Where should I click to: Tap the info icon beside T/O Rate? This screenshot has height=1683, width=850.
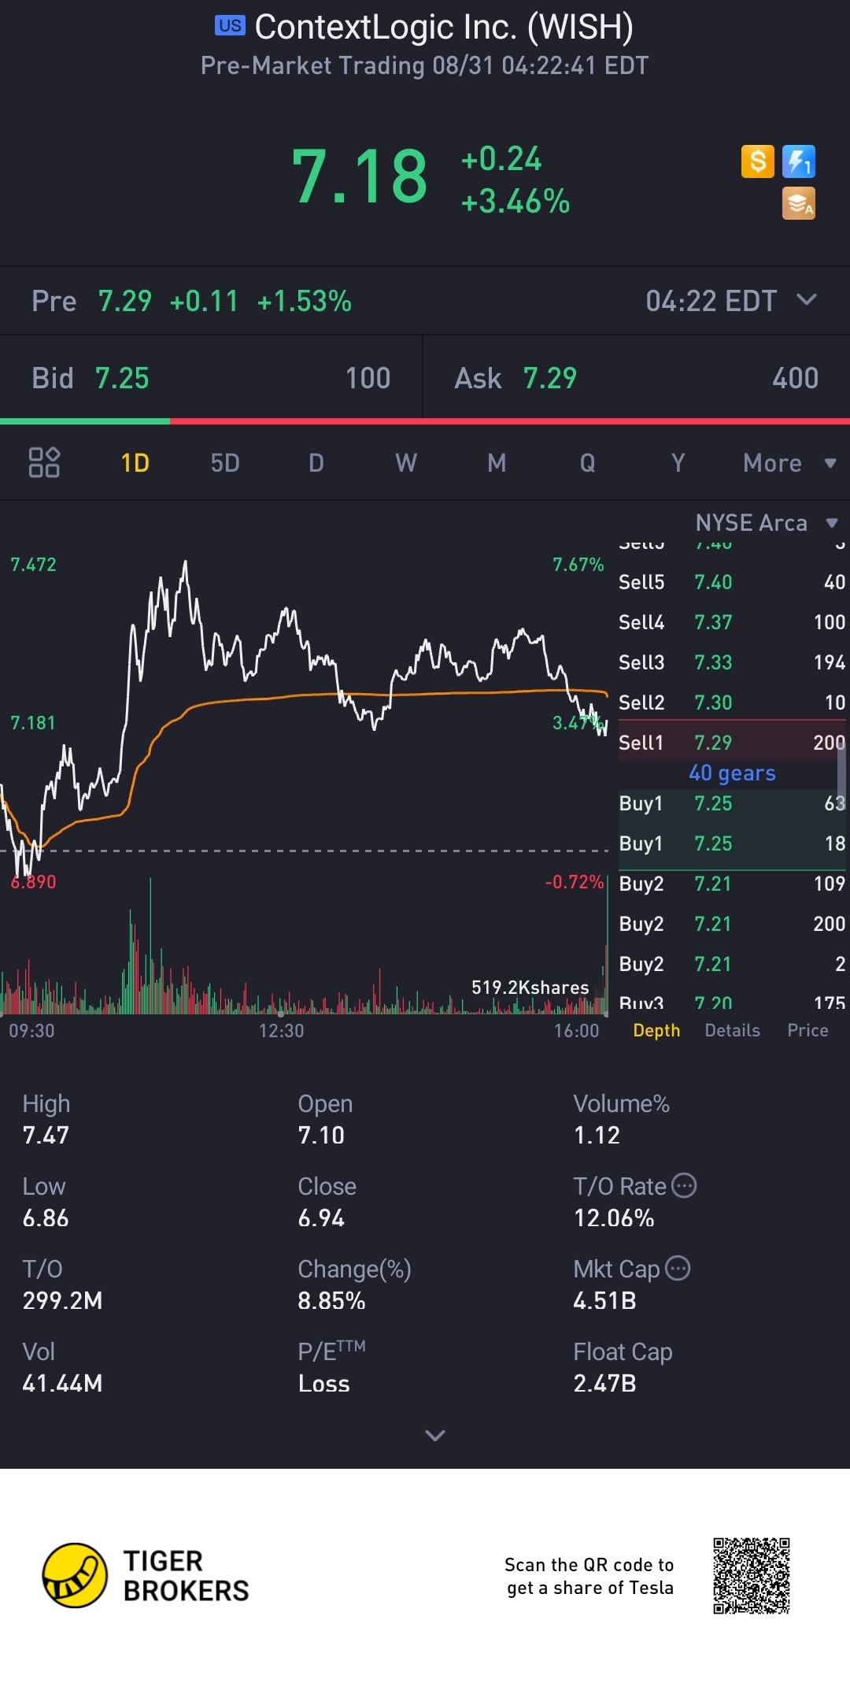[x=684, y=1185]
